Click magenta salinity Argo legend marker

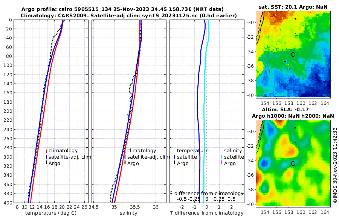pyautogui.click(x=221, y=162)
